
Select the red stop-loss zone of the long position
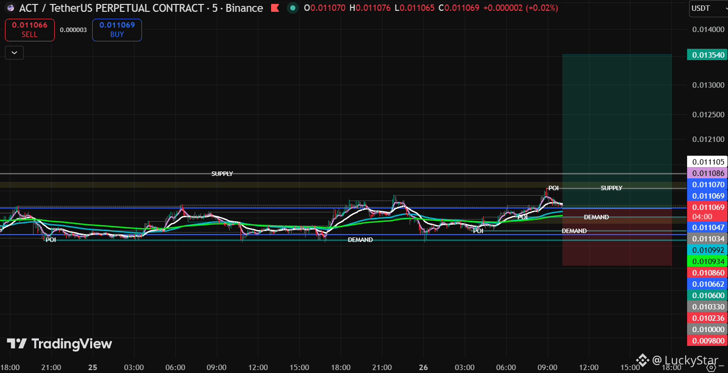[617, 237]
